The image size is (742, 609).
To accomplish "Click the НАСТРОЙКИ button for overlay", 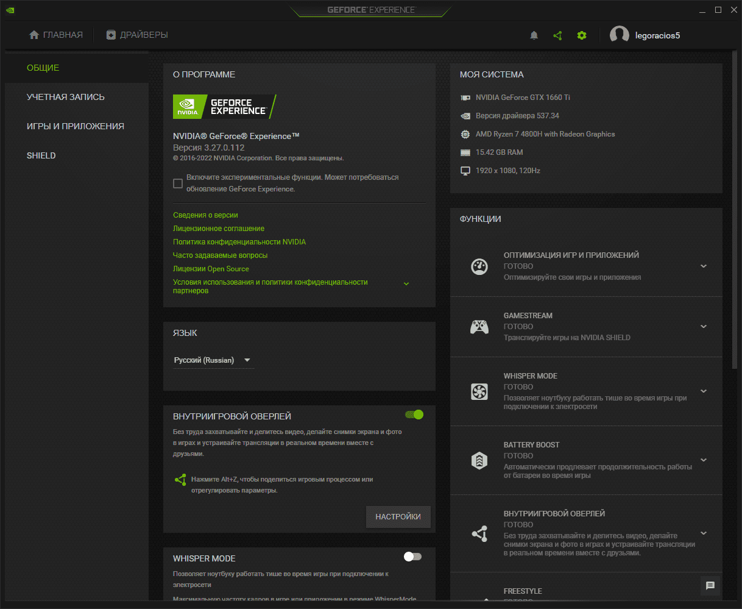I will [398, 517].
